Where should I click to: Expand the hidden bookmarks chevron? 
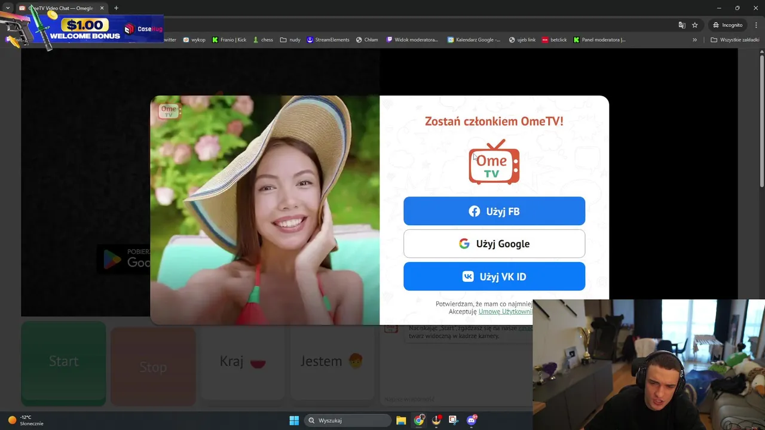(694, 40)
